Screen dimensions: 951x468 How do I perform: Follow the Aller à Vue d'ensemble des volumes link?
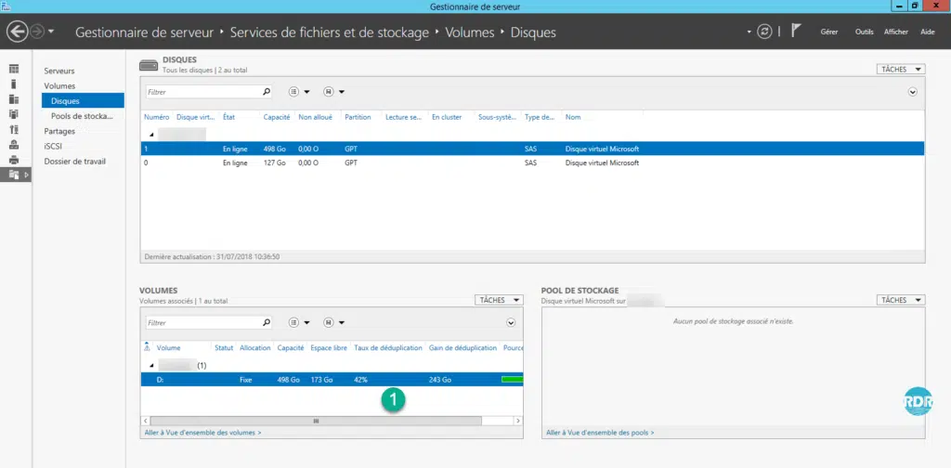(203, 433)
